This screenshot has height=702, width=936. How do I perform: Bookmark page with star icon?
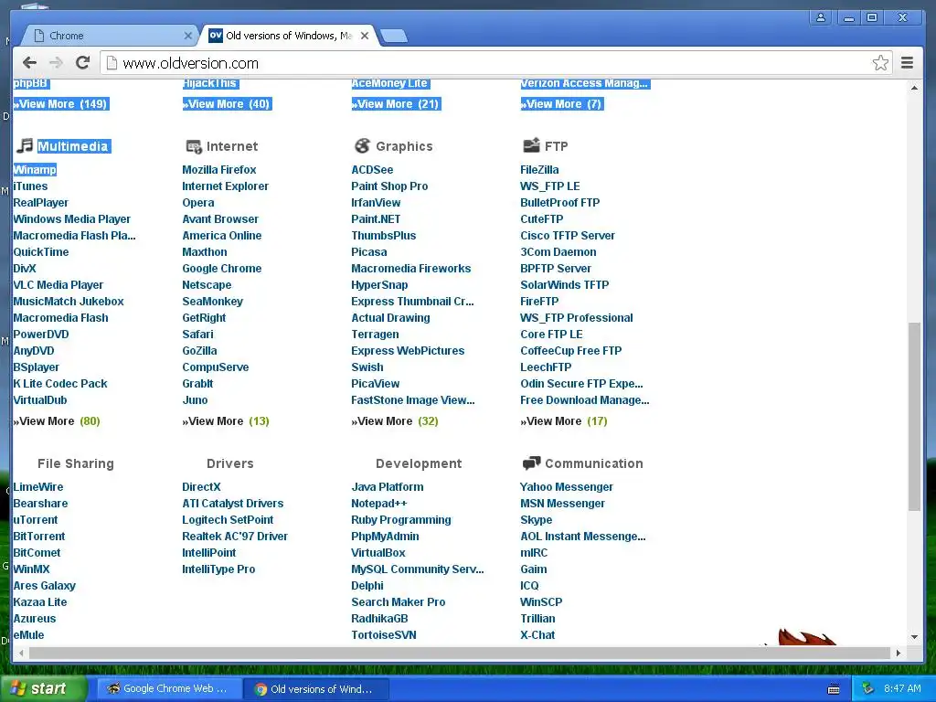[880, 63]
